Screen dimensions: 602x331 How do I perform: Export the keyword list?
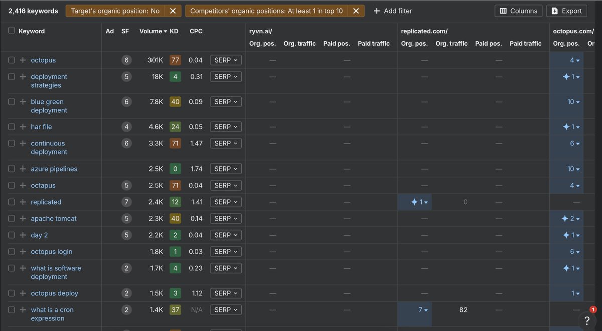pos(566,11)
